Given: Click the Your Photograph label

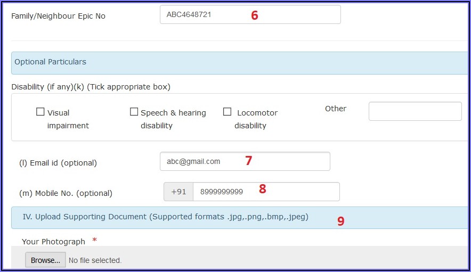Looking at the screenshot, I should click(53, 242).
